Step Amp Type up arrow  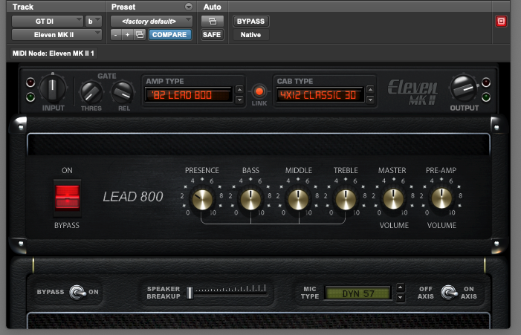click(x=239, y=89)
